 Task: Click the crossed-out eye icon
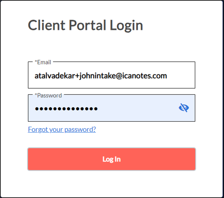click(184, 108)
